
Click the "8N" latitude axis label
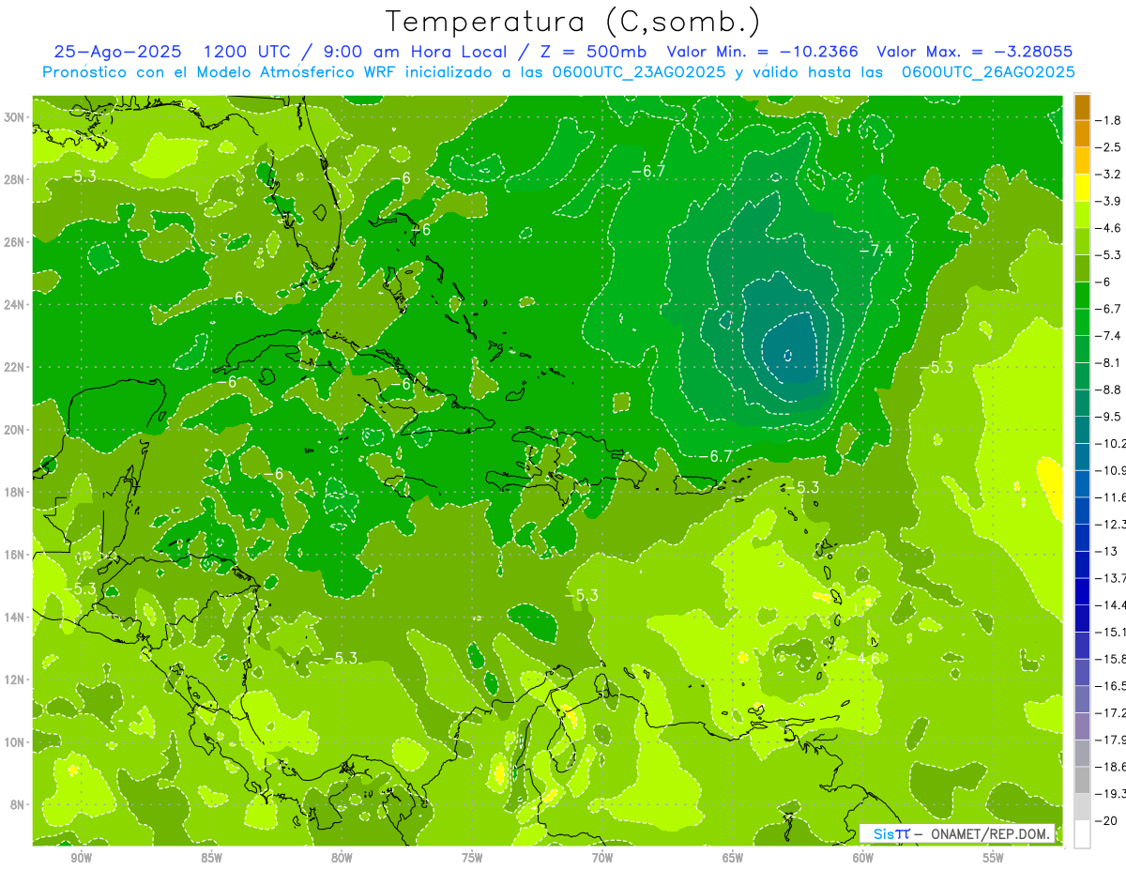(17, 804)
